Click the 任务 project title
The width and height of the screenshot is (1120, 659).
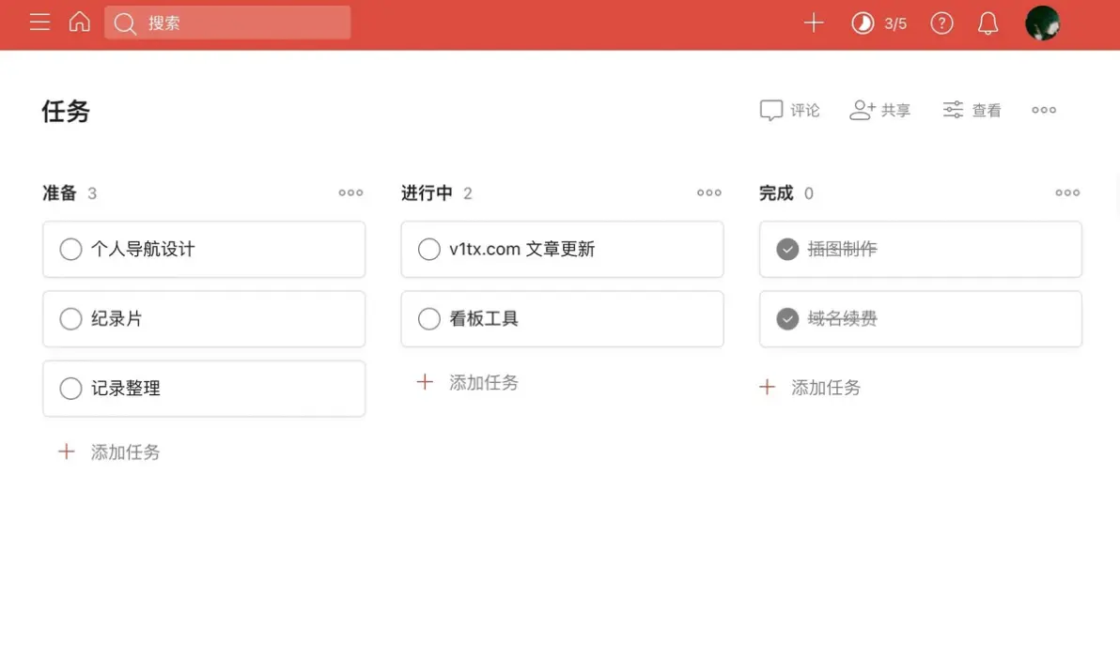tap(66, 112)
